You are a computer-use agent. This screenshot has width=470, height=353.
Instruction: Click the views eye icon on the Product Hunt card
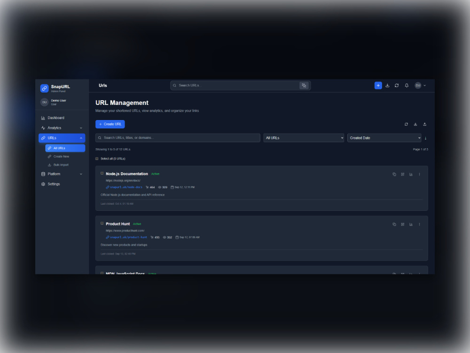[x=164, y=237]
